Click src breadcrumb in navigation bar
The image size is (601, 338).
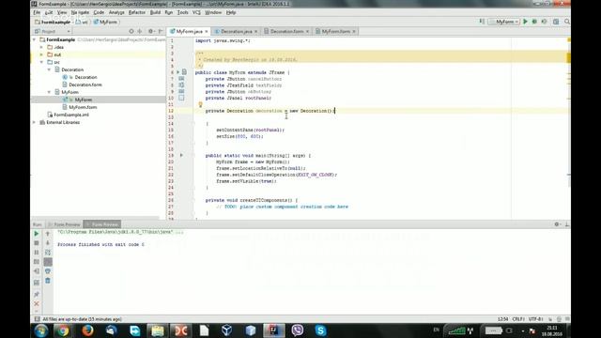[82, 23]
